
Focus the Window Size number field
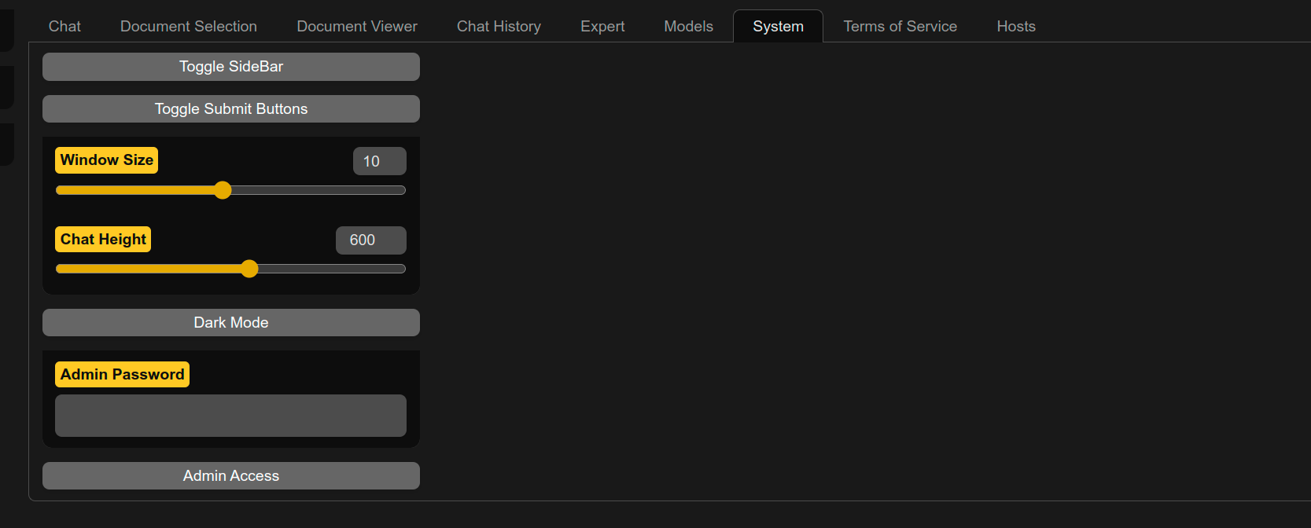(379, 161)
